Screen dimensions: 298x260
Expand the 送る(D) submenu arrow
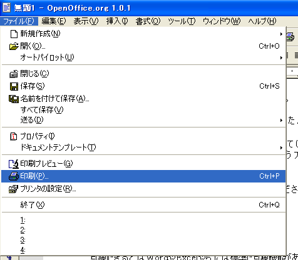(281, 121)
